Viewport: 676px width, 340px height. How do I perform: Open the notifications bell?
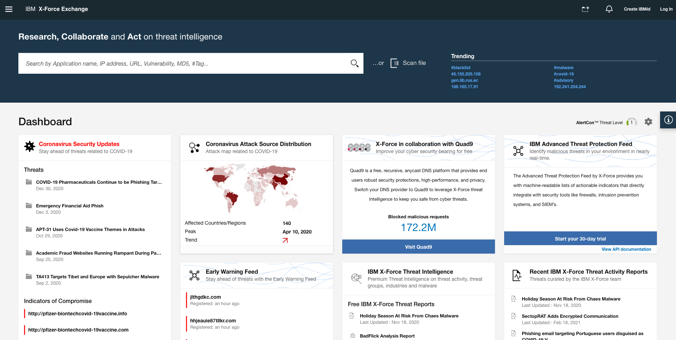pos(609,9)
